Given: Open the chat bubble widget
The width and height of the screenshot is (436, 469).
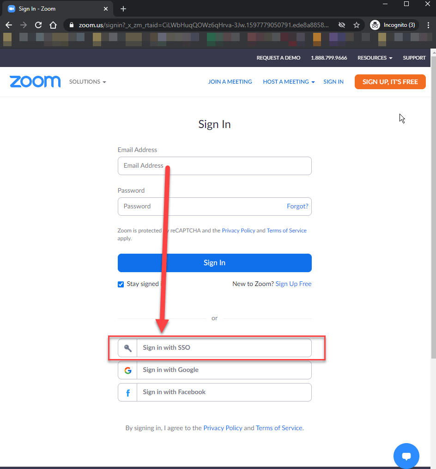Looking at the screenshot, I should pos(406,456).
